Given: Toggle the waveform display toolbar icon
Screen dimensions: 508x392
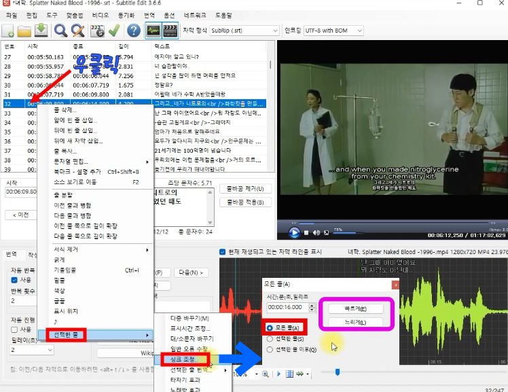Looking at the screenshot, I should coord(153,31).
